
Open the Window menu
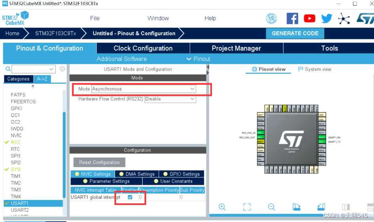click(x=158, y=18)
